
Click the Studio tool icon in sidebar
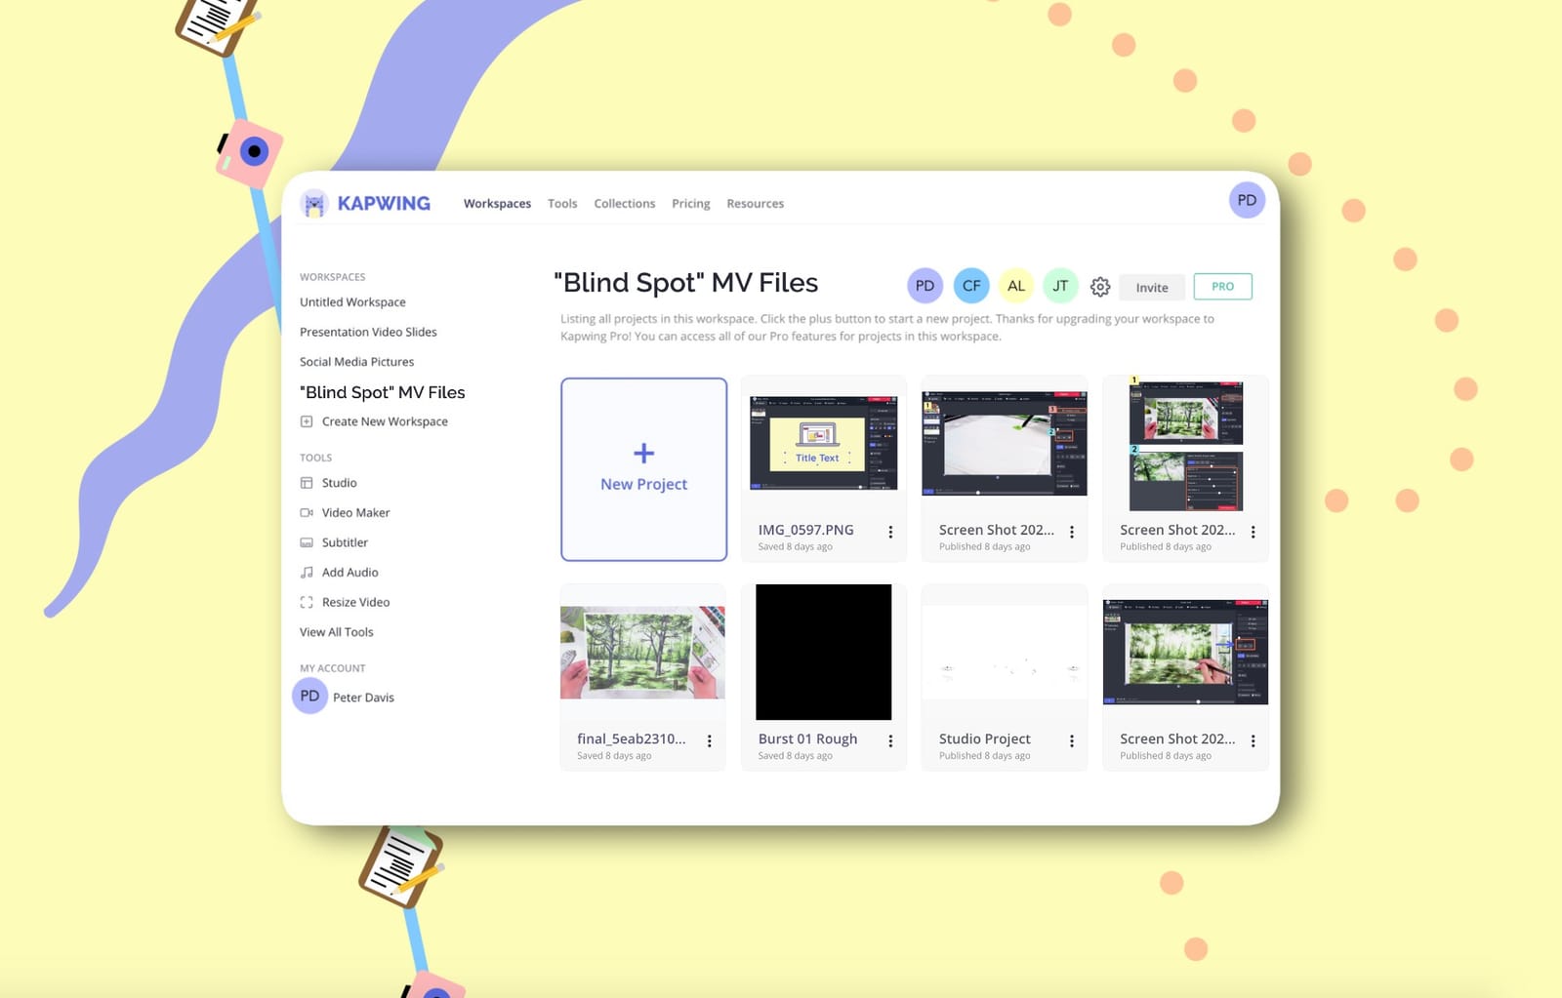307,483
